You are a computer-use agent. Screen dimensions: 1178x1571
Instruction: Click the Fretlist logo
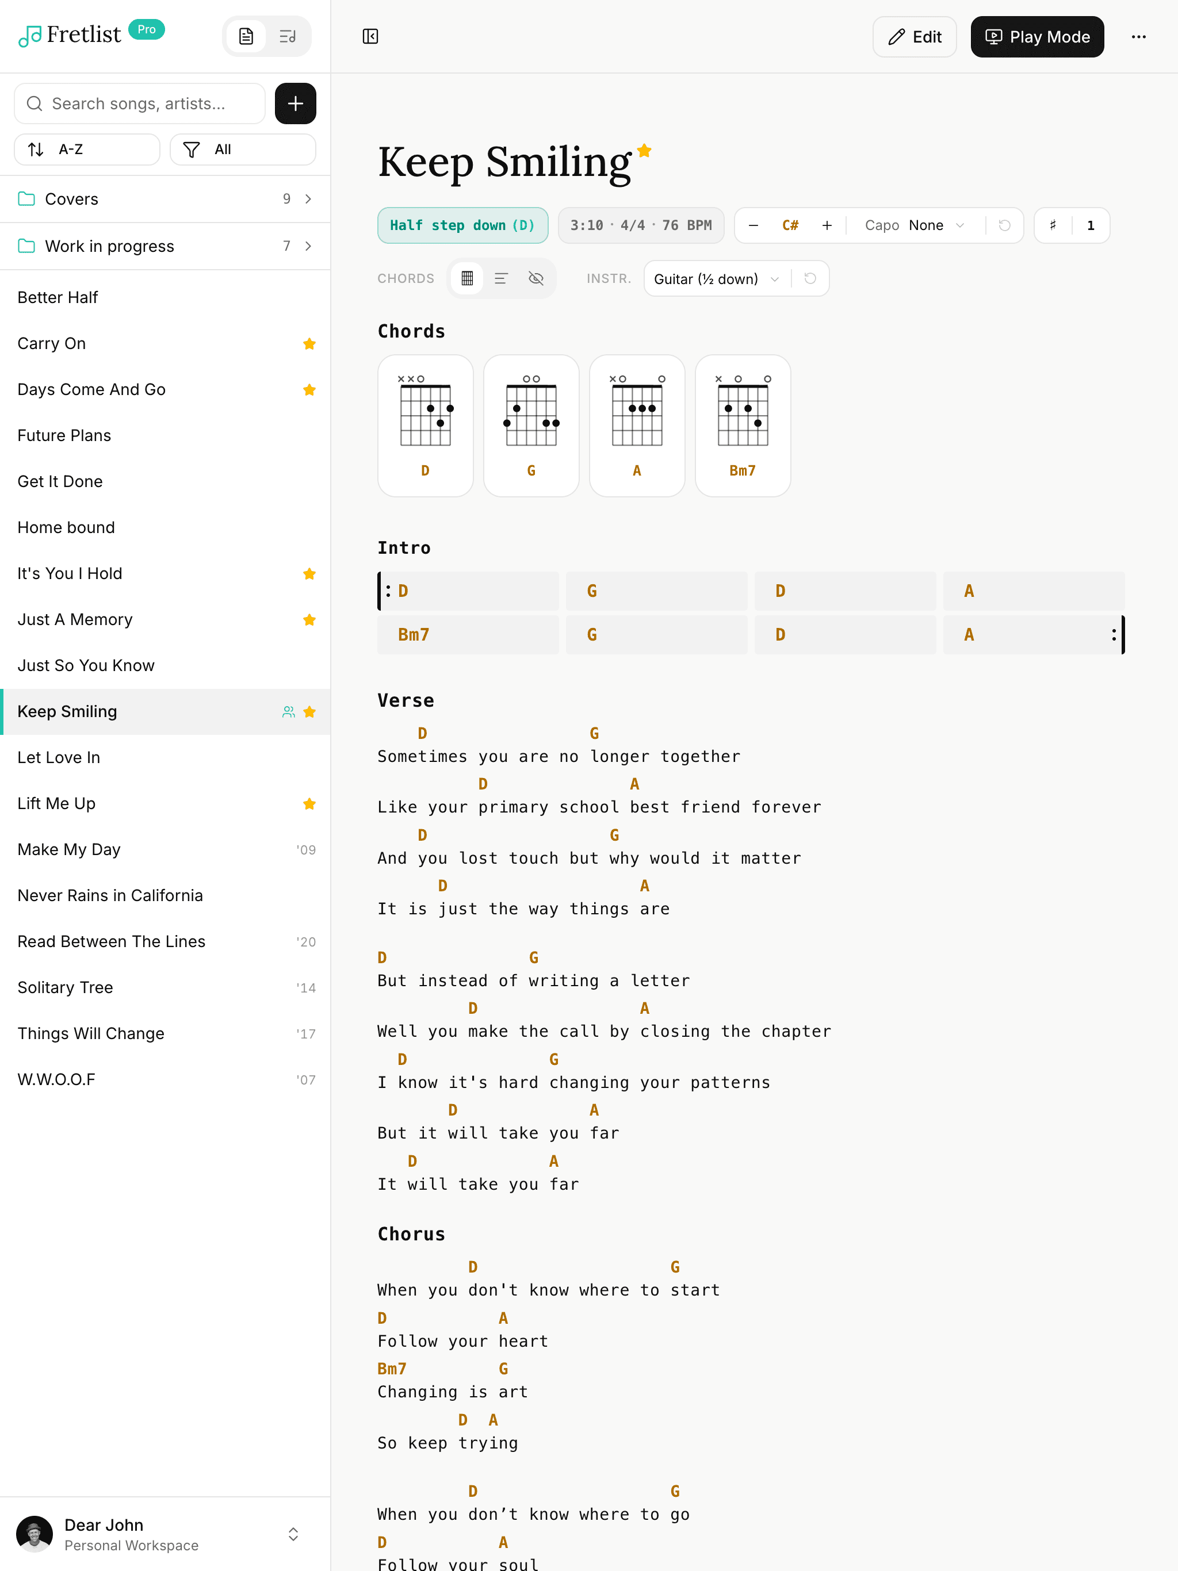tap(70, 34)
